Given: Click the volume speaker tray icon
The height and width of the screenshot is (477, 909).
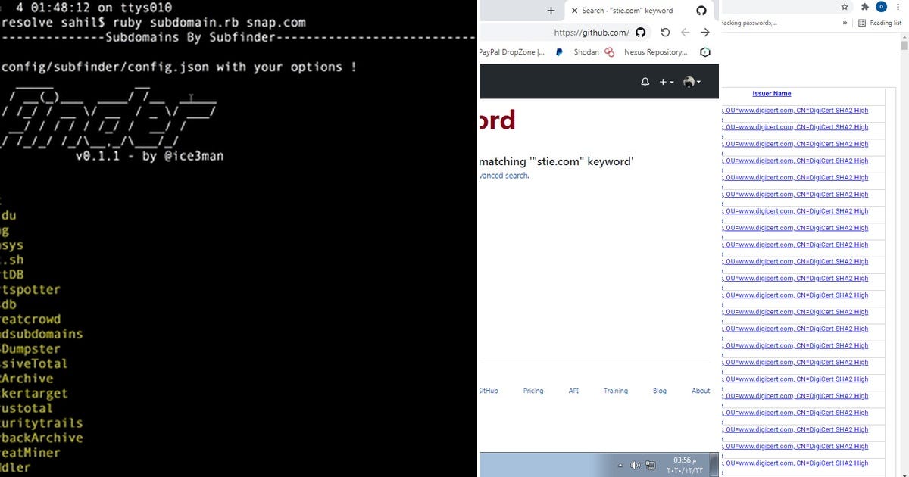Looking at the screenshot, I should pos(635,465).
